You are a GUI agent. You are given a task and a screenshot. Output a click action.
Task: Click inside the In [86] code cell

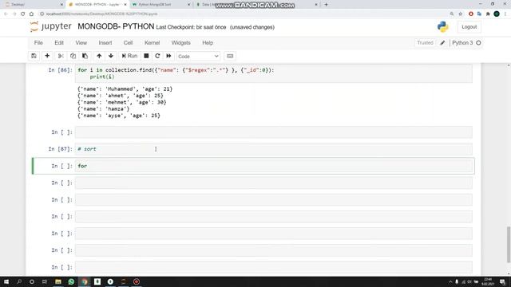(x=273, y=73)
